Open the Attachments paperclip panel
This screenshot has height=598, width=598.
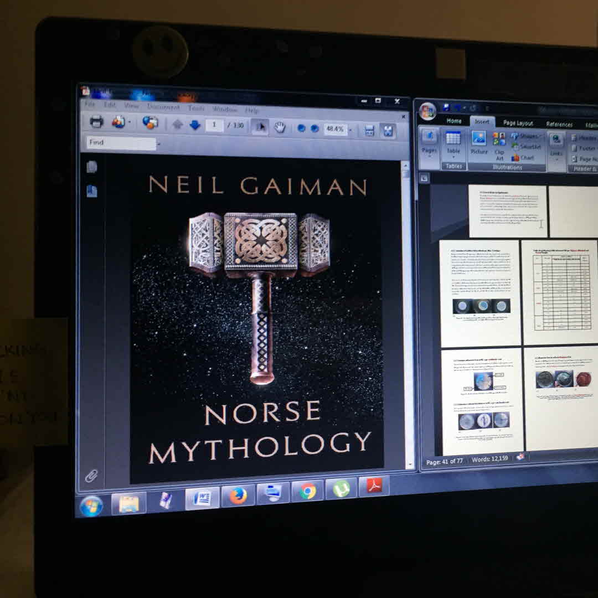tap(91, 475)
